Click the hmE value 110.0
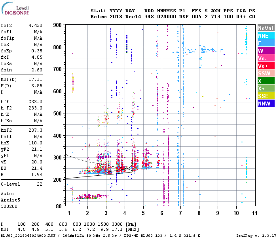 (36, 143)
